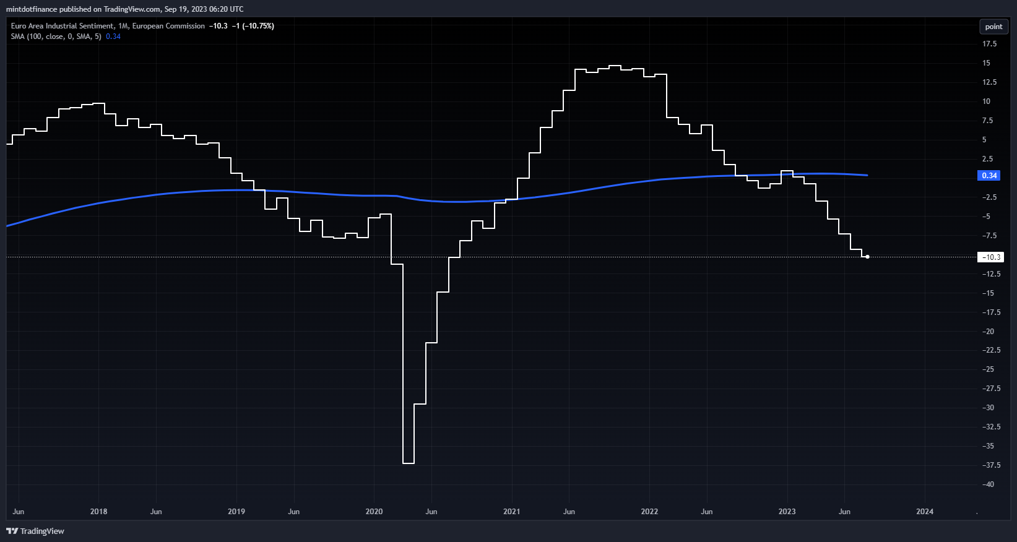Click the 17.5 price axis tick
The width and height of the screenshot is (1017, 542).
989,44
